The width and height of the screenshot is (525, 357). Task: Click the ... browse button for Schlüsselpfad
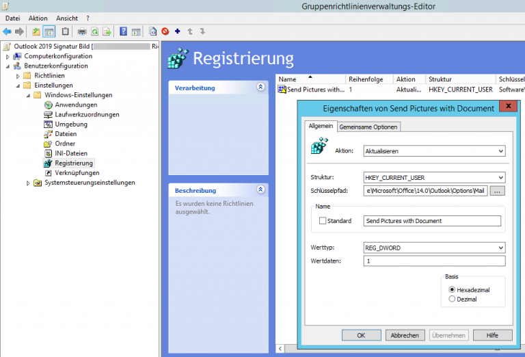[x=497, y=191]
